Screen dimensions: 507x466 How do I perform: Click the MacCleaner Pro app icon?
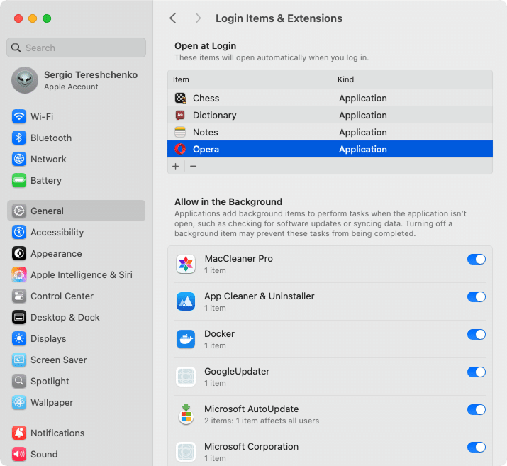point(186,264)
